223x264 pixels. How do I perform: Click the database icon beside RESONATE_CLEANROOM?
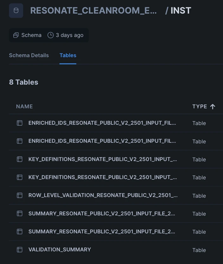(x=16, y=11)
